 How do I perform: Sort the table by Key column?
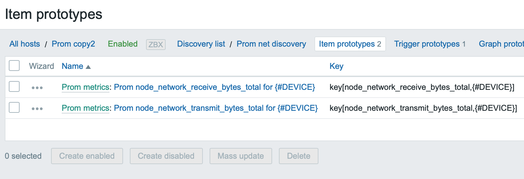[336, 66]
